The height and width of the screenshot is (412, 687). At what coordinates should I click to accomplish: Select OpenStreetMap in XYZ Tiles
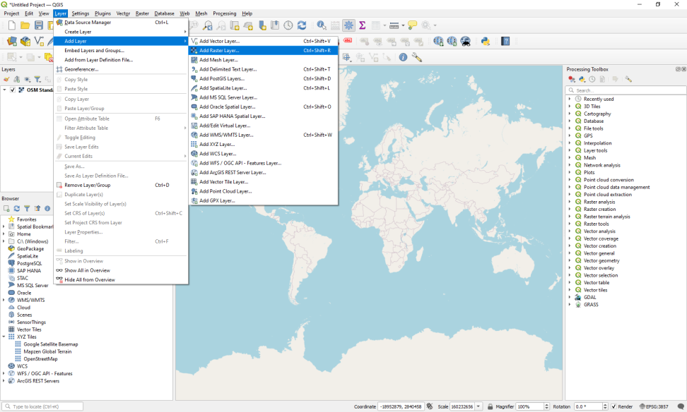pyautogui.click(x=40, y=358)
